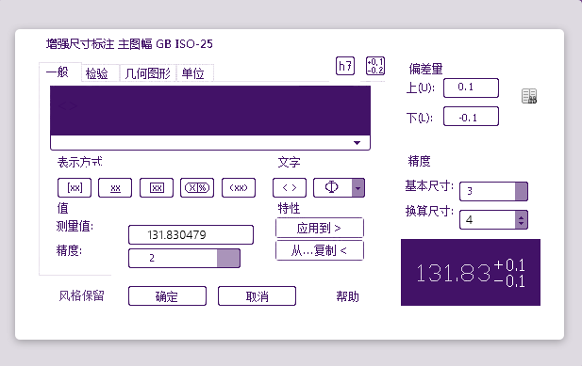The height and width of the screenshot is (366, 582).
Task: Expand the dimension text box dropdown arrow
Action: click(x=358, y=143)
